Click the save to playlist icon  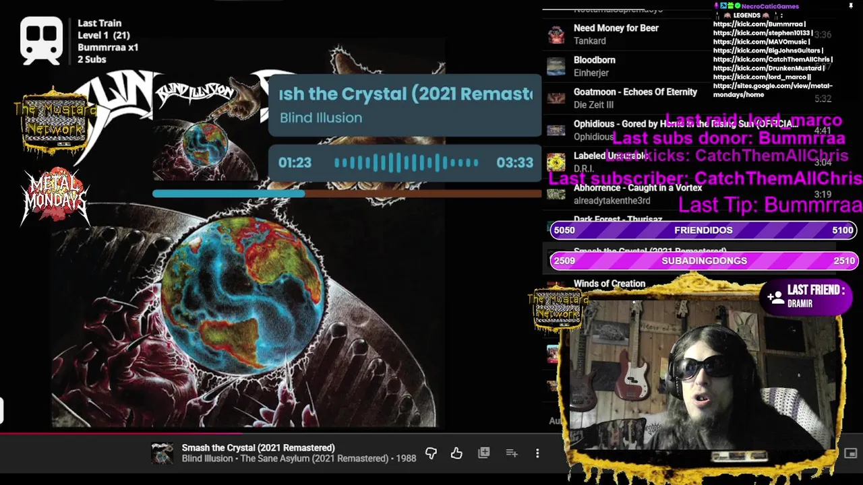click(483, 453)
